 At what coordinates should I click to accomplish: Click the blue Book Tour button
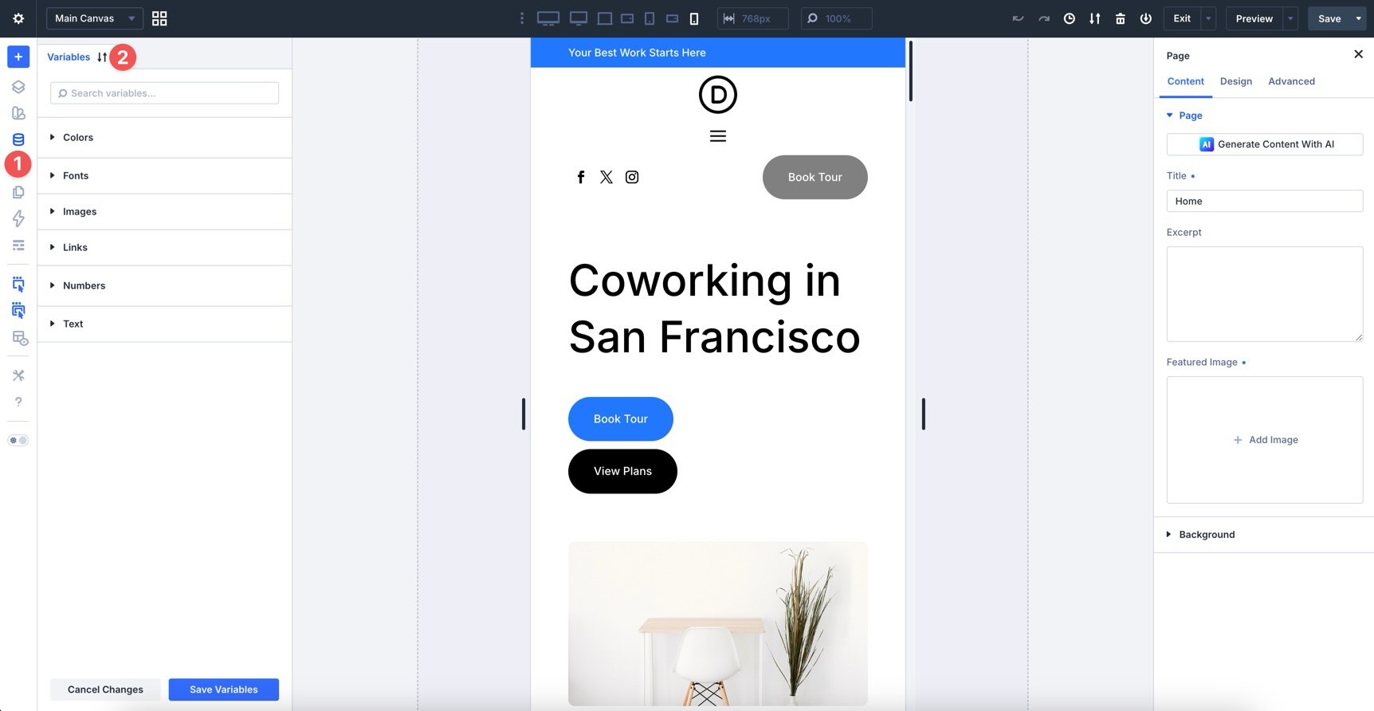[x=621, y=418]
